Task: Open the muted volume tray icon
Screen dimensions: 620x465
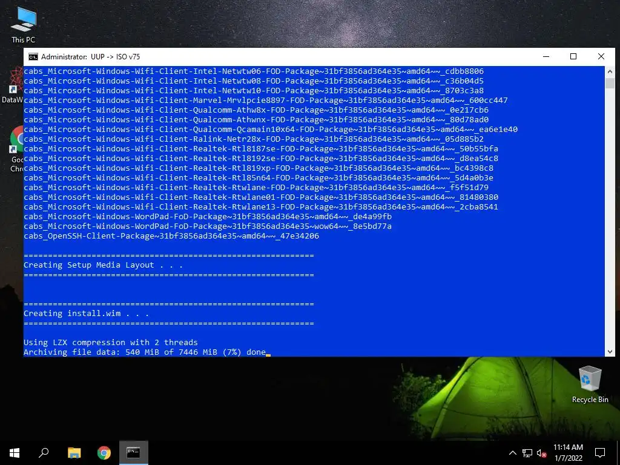Action: pos(542,453)
